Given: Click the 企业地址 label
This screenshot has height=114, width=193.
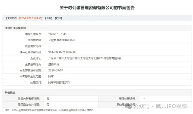Looking at the screenshot, I should pos(36,58).
